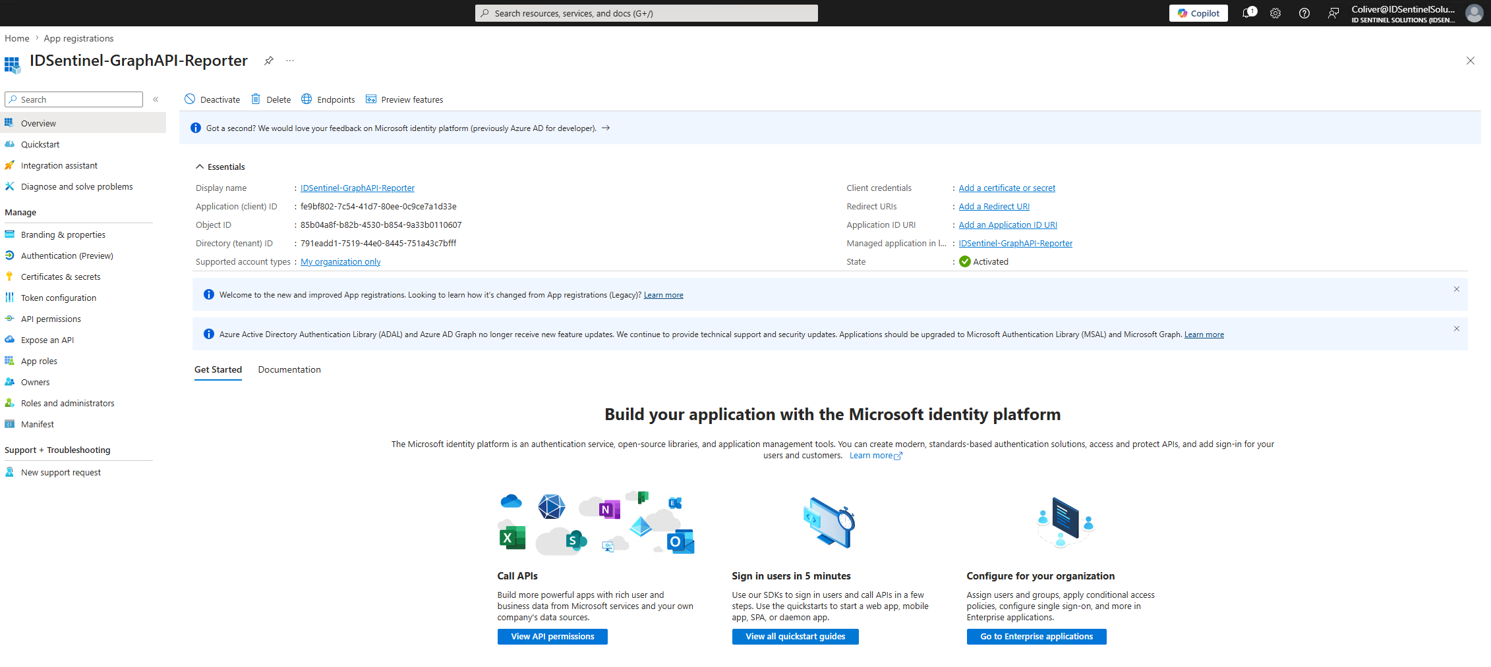Open the Display name IDSentinel-GraphAPI-Reporter link
Viewport: 1491px width, 667px height.
(357, 188)
